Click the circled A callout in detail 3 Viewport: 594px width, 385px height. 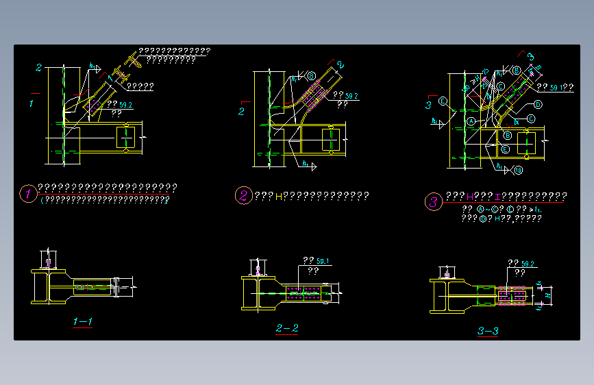point(471,121)
